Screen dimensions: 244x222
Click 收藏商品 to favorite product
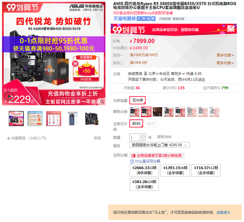[18, 138]
